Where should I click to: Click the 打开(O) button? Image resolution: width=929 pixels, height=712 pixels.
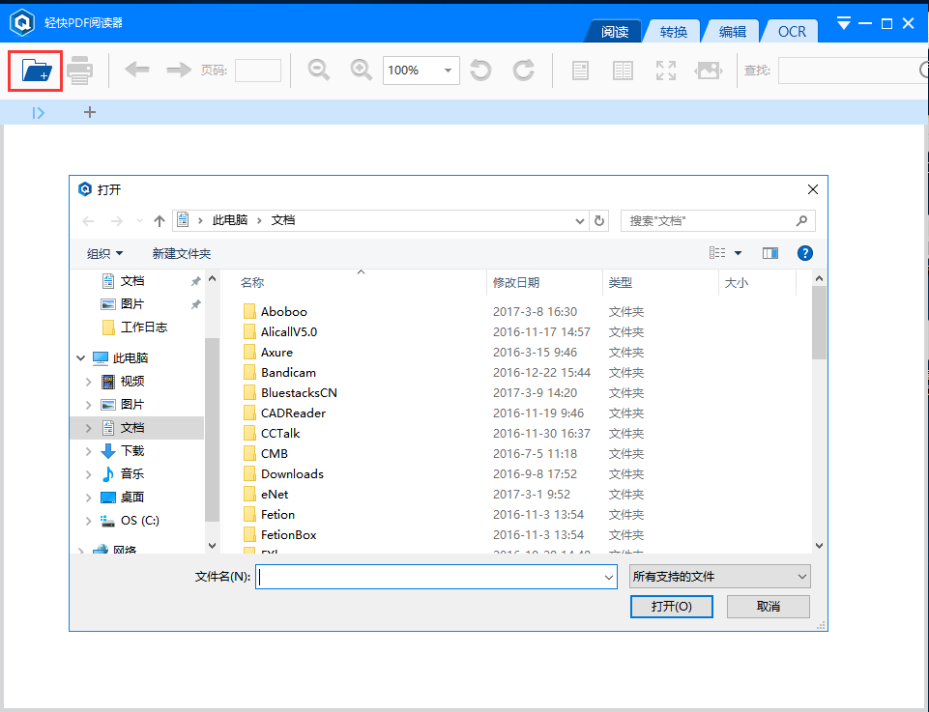pos(671,606)
